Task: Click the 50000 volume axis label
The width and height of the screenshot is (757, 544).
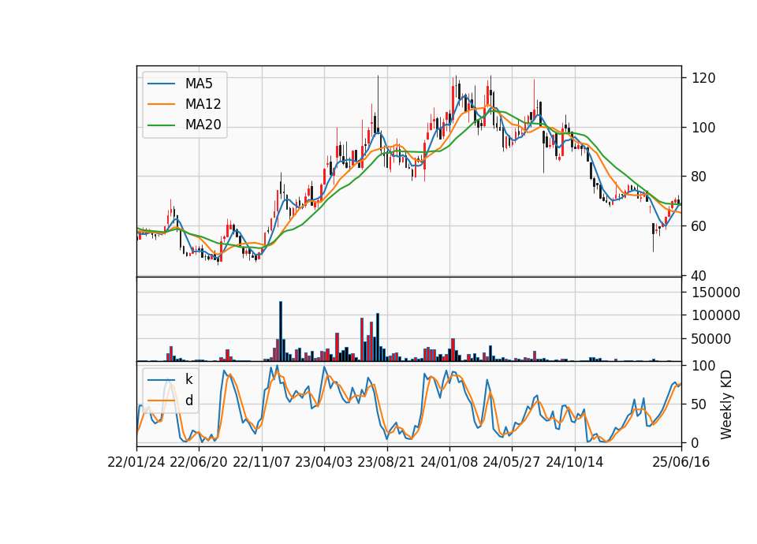Action: tap(711, 339)
